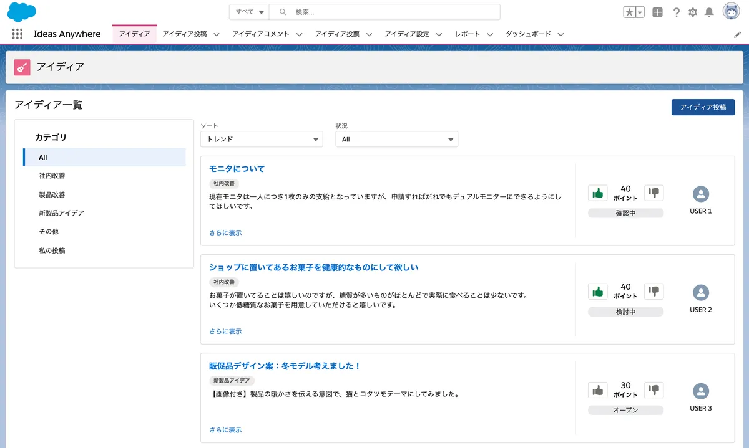Upvote the お菓子を健康的なもの idea
The image size is (749, 448).
pyautogui.click(x=598, y=292)
